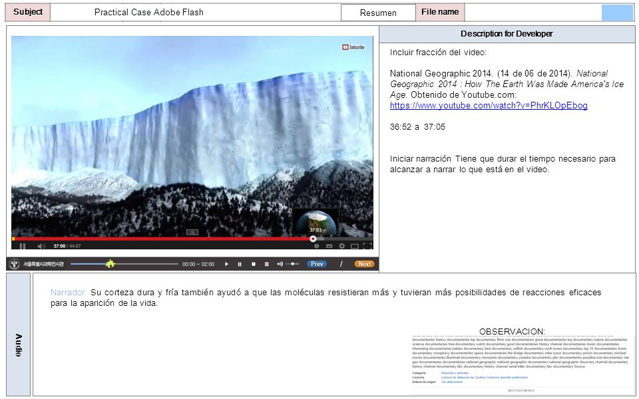Click the Subject label
The height and width of the screenshot is (399, 639).
pos(28,12)
